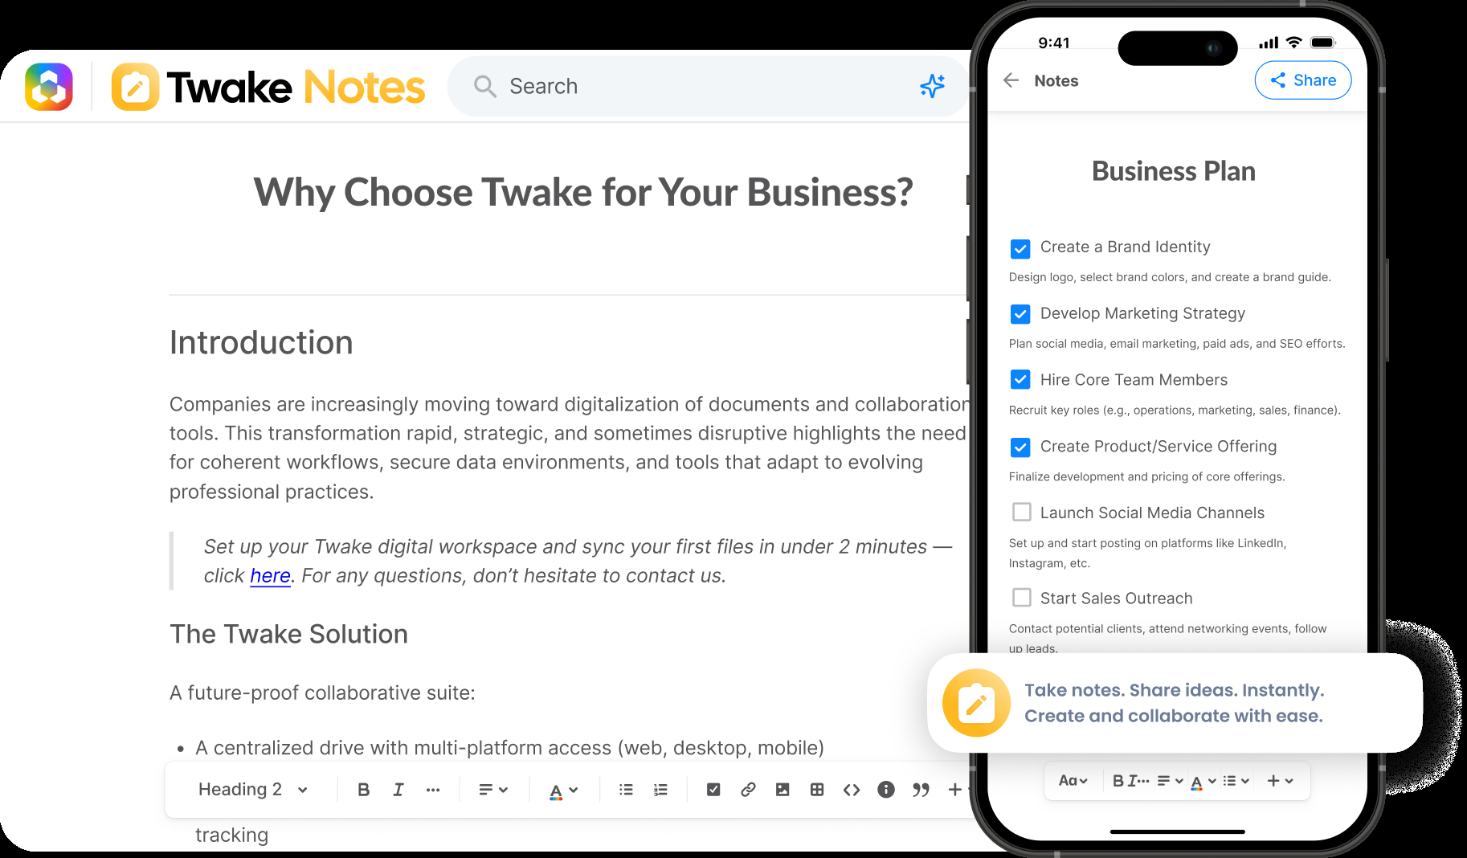
Task: Toggle italic in the phone editor toolbar
Action: click(x=1132, y=781)
